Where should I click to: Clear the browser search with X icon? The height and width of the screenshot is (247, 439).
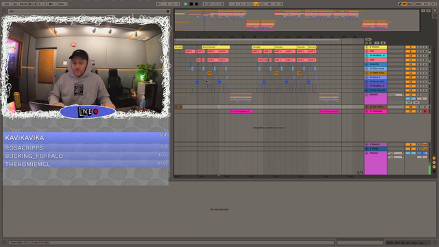click(x=167, y=11)
